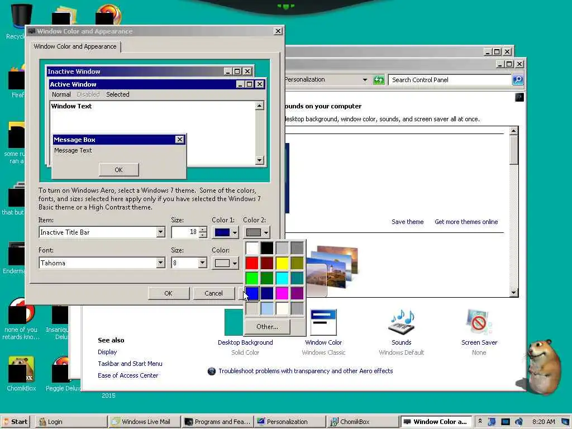Select the pale sky-blue color swatch

[267, 308]
